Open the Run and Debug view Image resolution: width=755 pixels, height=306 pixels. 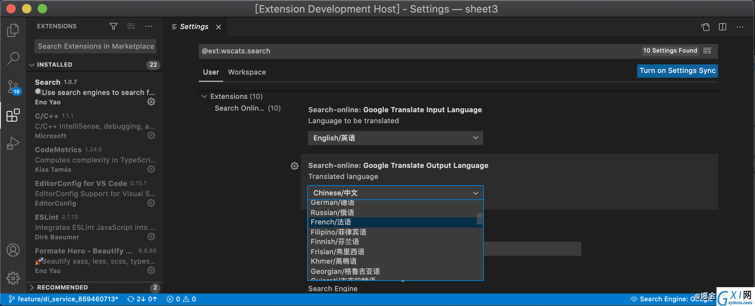point(13,144)
